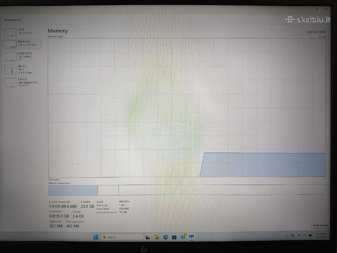Click the Performance page title
The image size is (337, 253).
pyautogui.click(x=12, y=20)
